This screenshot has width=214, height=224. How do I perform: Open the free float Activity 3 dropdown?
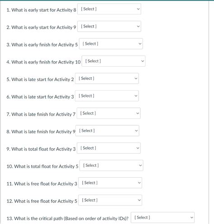[x=110, y=183]
